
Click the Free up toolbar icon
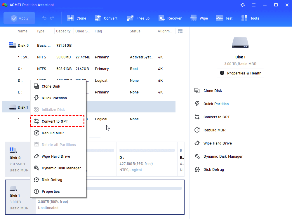(130, 18)
